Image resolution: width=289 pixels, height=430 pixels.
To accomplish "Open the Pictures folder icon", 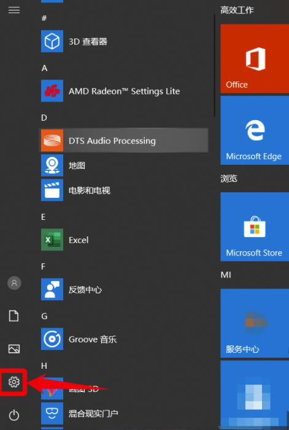I will (14, 349).
